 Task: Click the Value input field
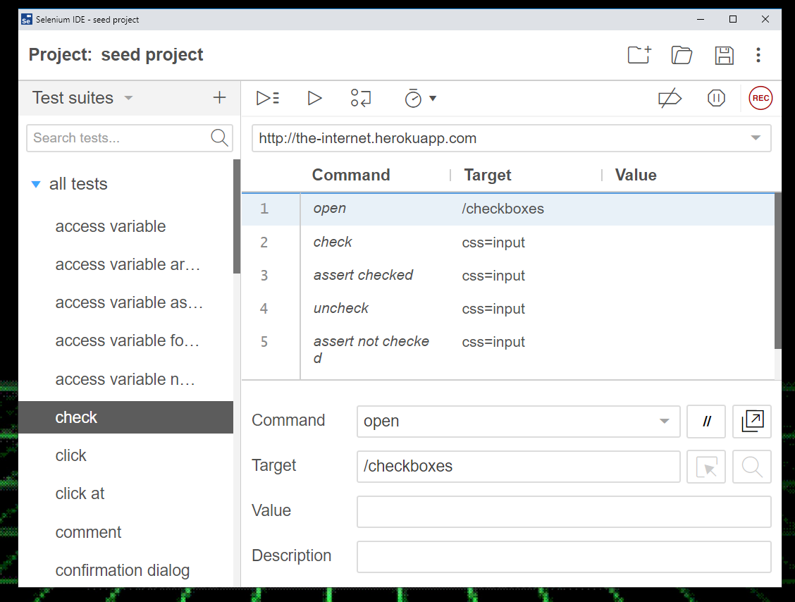click(x=564, y=512)
